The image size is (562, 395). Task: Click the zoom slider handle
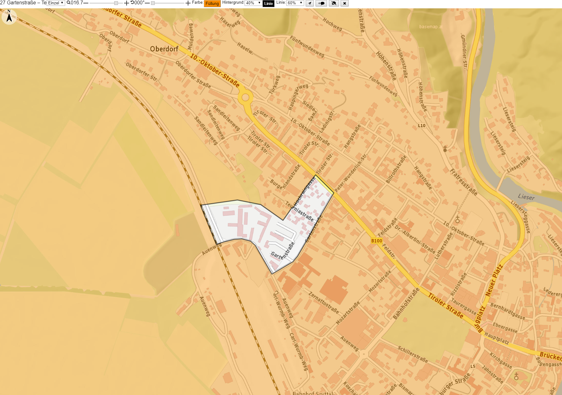click(x=116, y=3)
